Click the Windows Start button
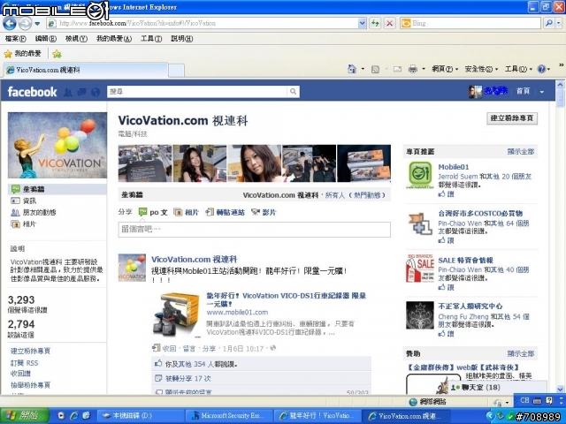This screenshot has width=566, height=424. (x=24, y=416)
